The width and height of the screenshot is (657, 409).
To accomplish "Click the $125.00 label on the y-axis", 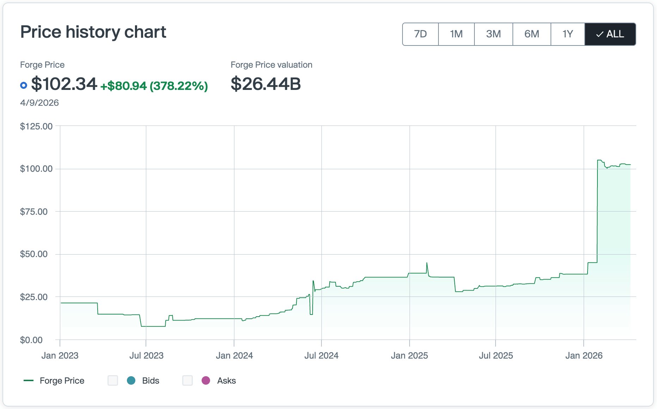I will point(36,126).
